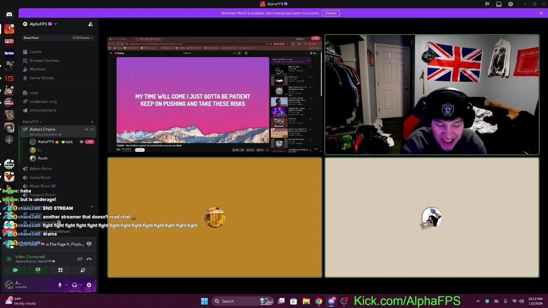Dismiss the Streamer Mode banner
Image resolution: width=548 pixels, height=308 pixels.
pyautogui.click(x=541, y=13)
